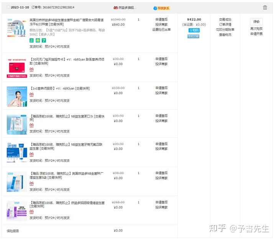Click 申请售后 for the 33种菌 probiotic item
This screenshot has height=240, width=276.
[161, 20]
